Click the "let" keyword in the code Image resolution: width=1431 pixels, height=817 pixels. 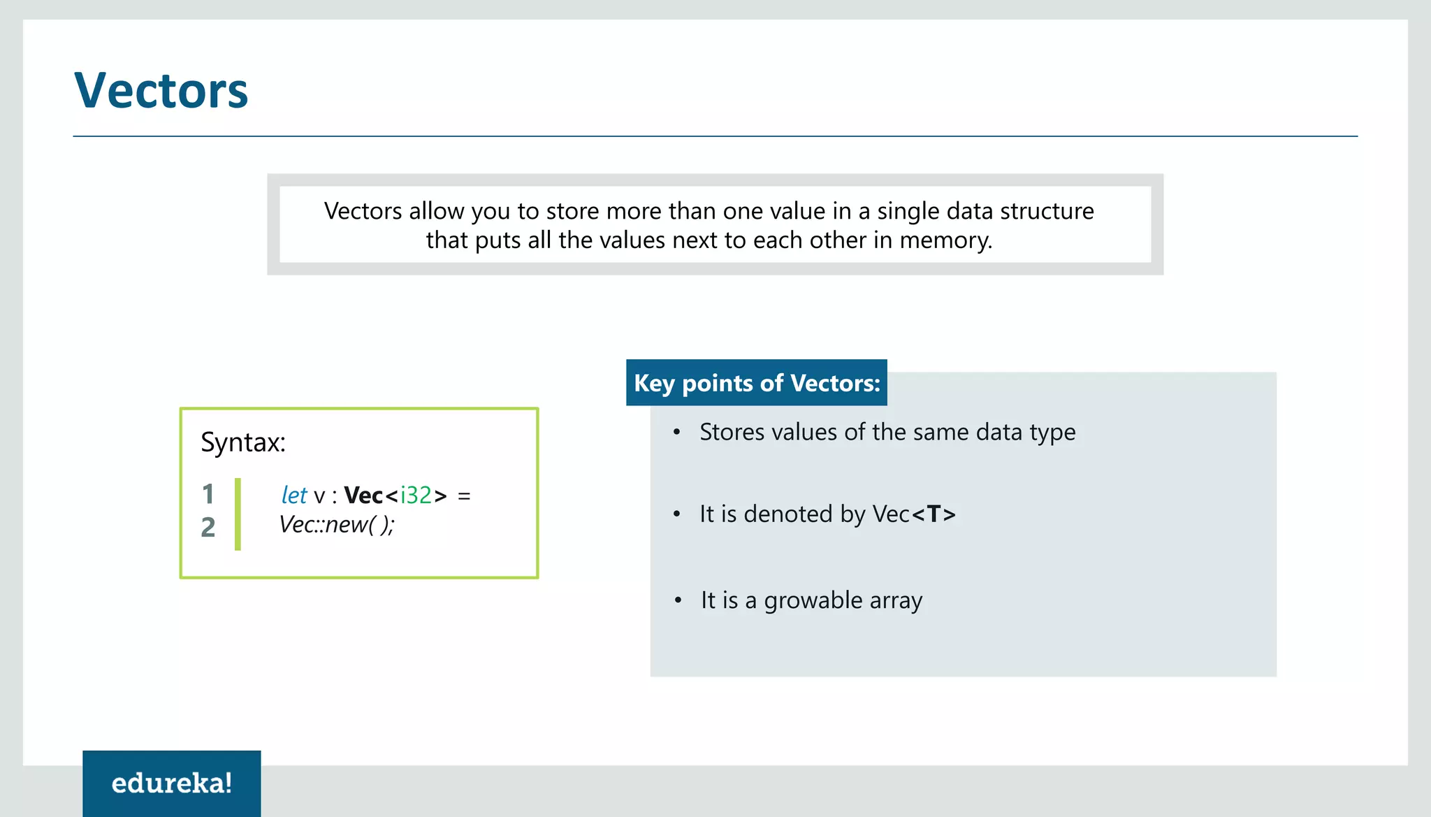point(294,496)
